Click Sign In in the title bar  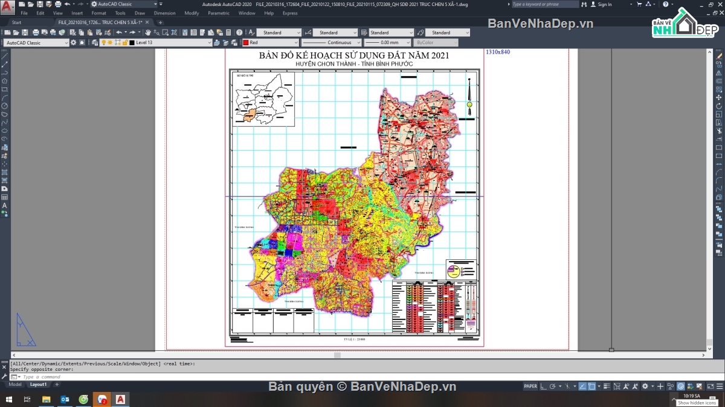[604, 4]
